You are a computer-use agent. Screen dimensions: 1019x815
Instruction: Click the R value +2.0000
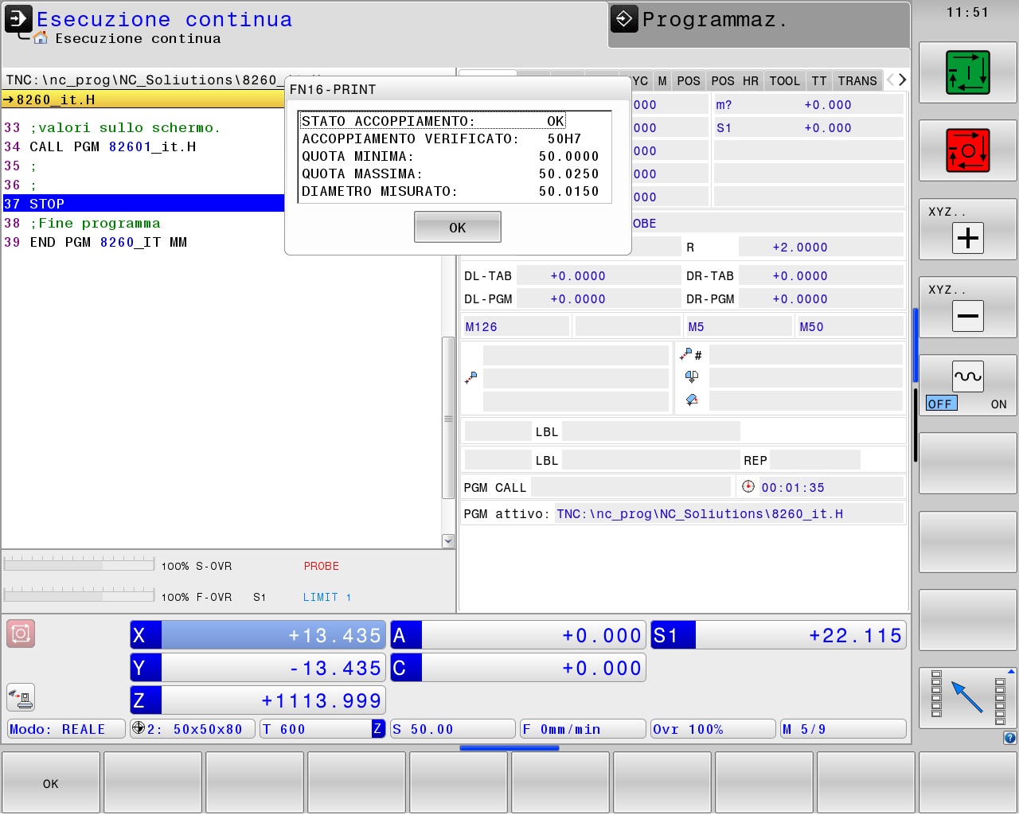tap(800, 247)
